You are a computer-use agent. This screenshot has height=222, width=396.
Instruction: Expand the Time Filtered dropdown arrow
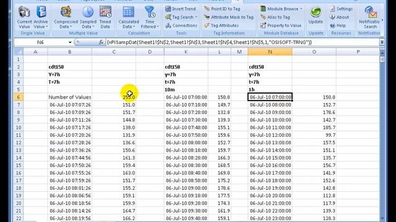(158, 27)
